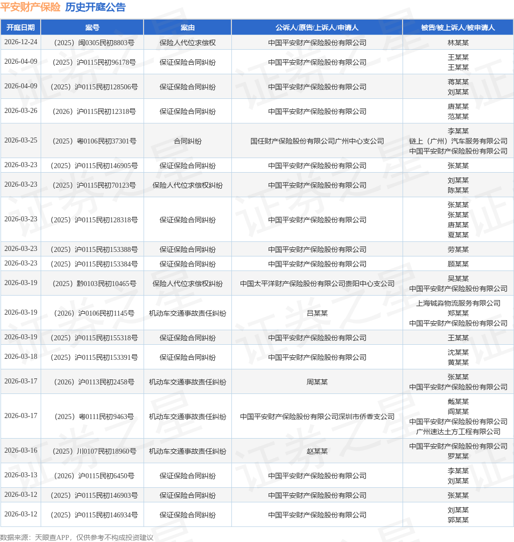Click defendant 吴某某
This screenshot has width=514, height=542.
pyautogui.click(x=458, y=279)
